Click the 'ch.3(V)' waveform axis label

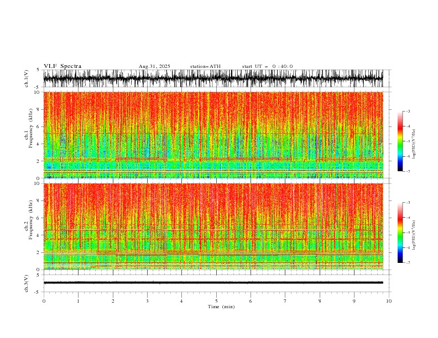pyautogui.click(x=27, y=283)
